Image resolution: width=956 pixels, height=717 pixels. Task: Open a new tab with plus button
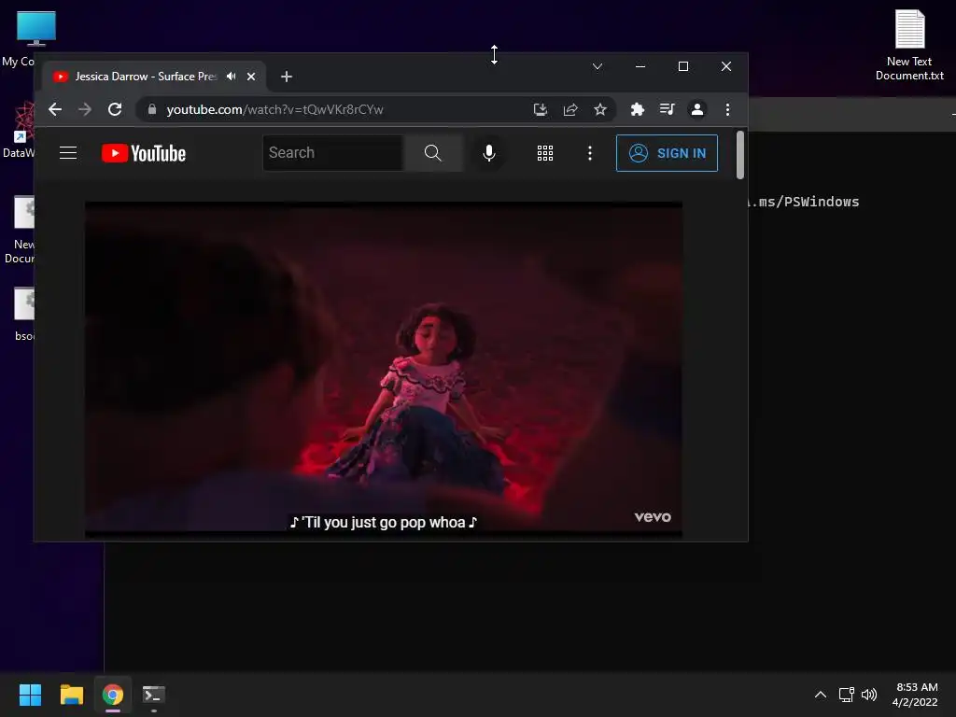[287, 77]
